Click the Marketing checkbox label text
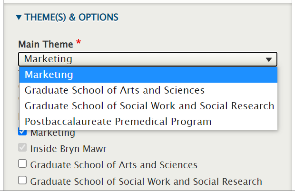The height and width of the screenshot is (191, 295). click(x=52, y=133)
